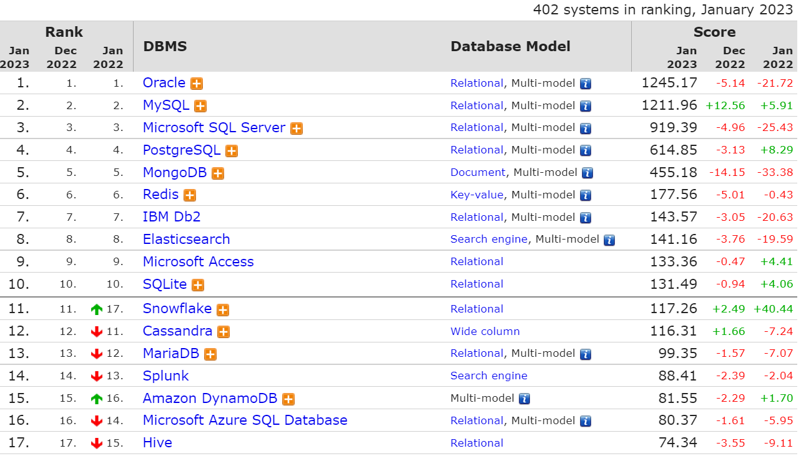Open the Microsoft SQL Server link

pyautogui.click(x=214, y=128)
